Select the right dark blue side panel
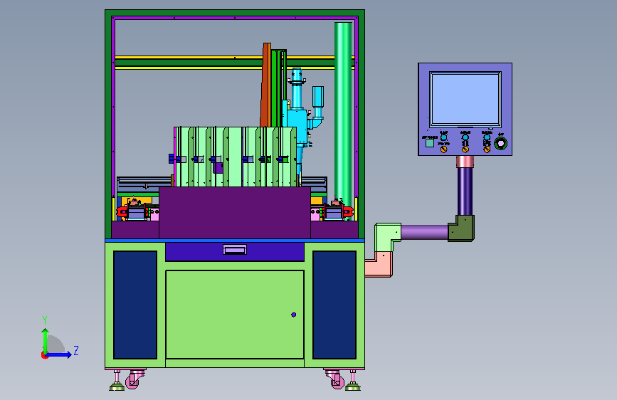This screenshot has height=400, width=617. point(334,305)
